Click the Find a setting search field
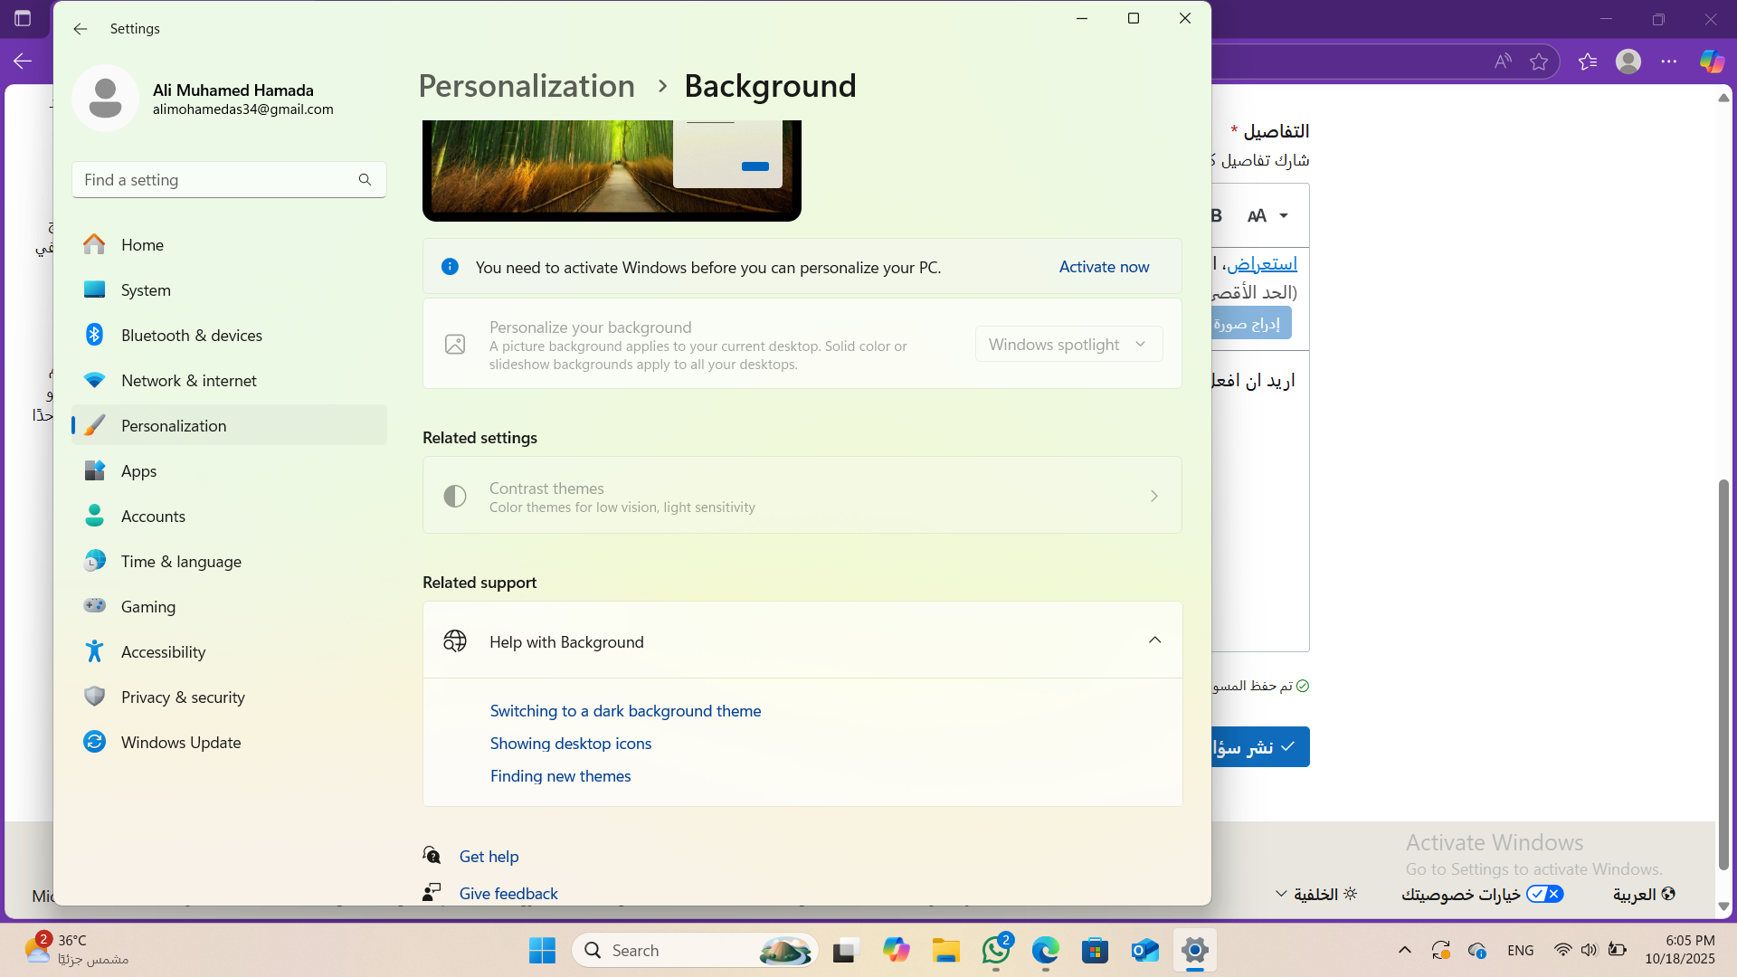The height and width of the screenshot is (977, 1737). 229,180
